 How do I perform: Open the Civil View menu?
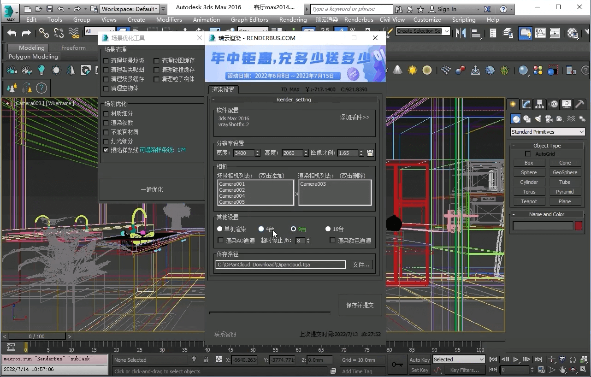(x=392, y=19)
